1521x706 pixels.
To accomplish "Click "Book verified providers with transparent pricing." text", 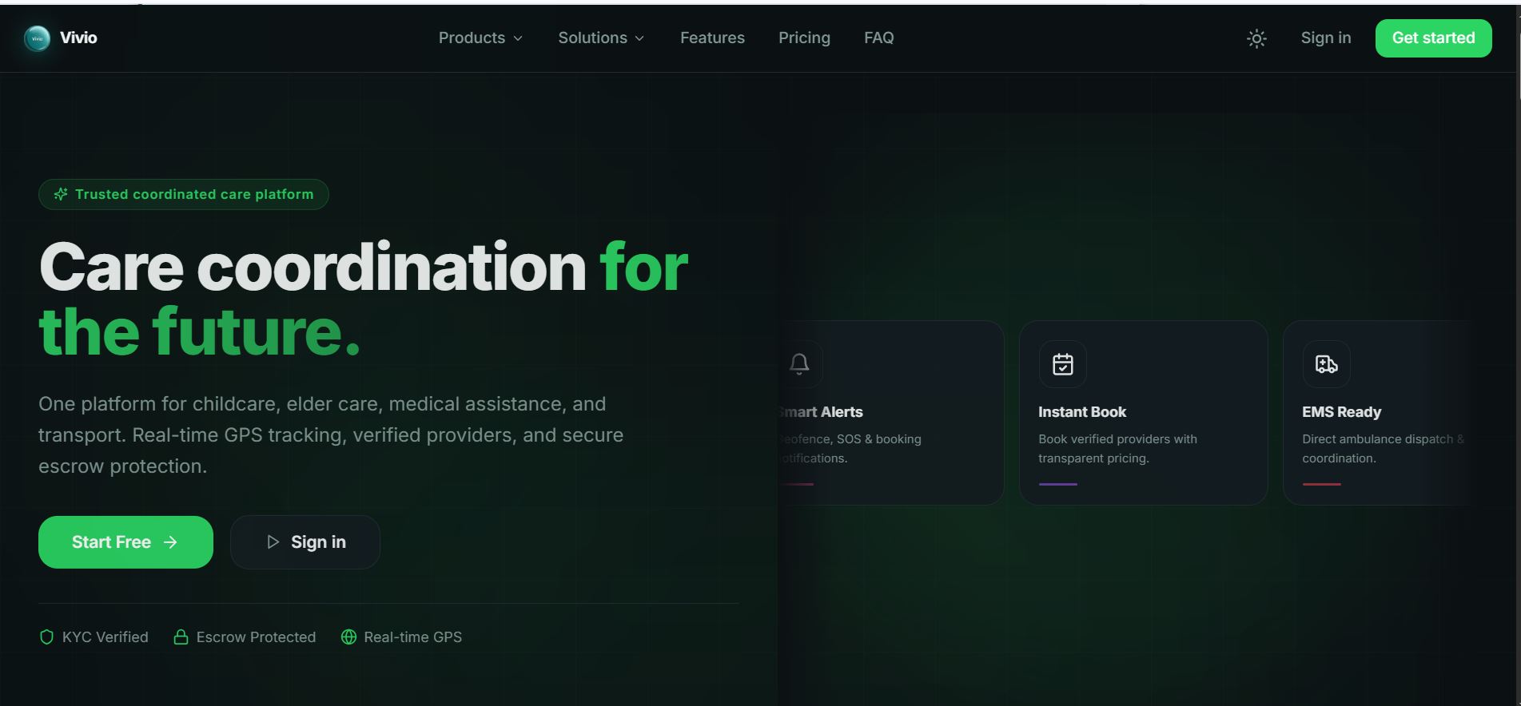I will (1118, 449).
